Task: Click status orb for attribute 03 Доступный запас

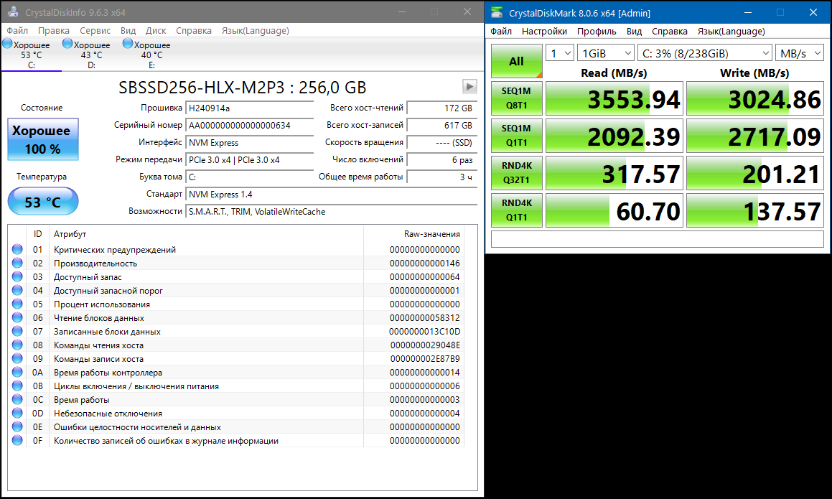Action: (x=17, y=276)
